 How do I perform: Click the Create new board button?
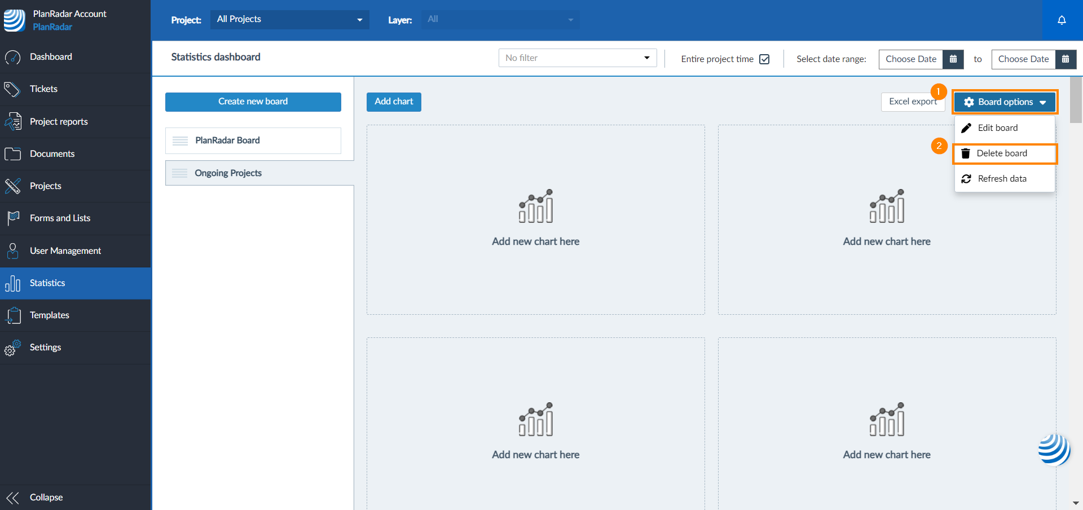(x=253, y=102)
